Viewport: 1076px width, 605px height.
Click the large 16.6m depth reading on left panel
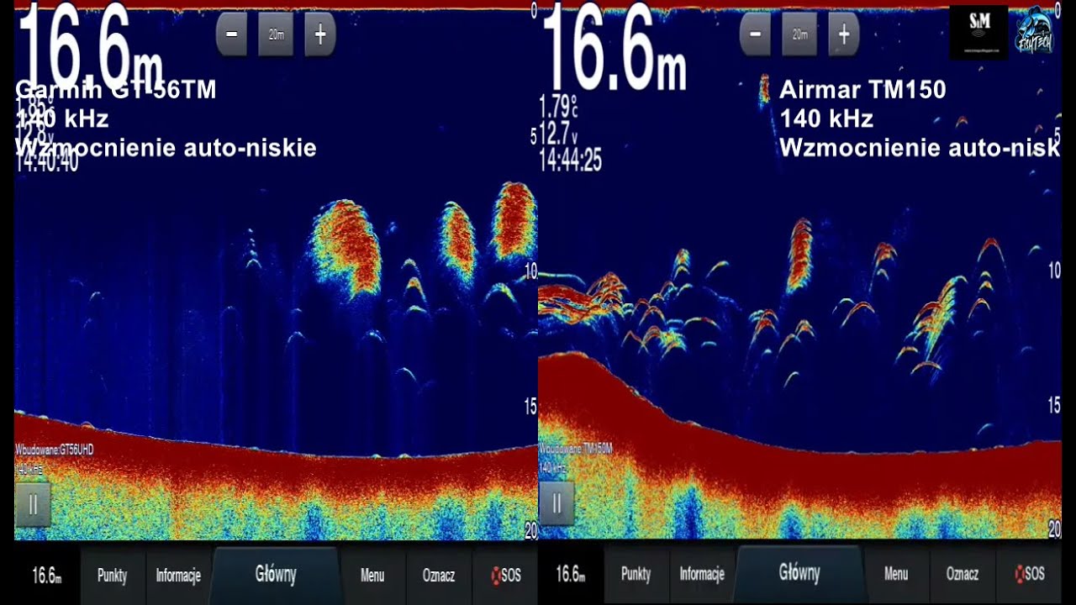tap(88, 46)
